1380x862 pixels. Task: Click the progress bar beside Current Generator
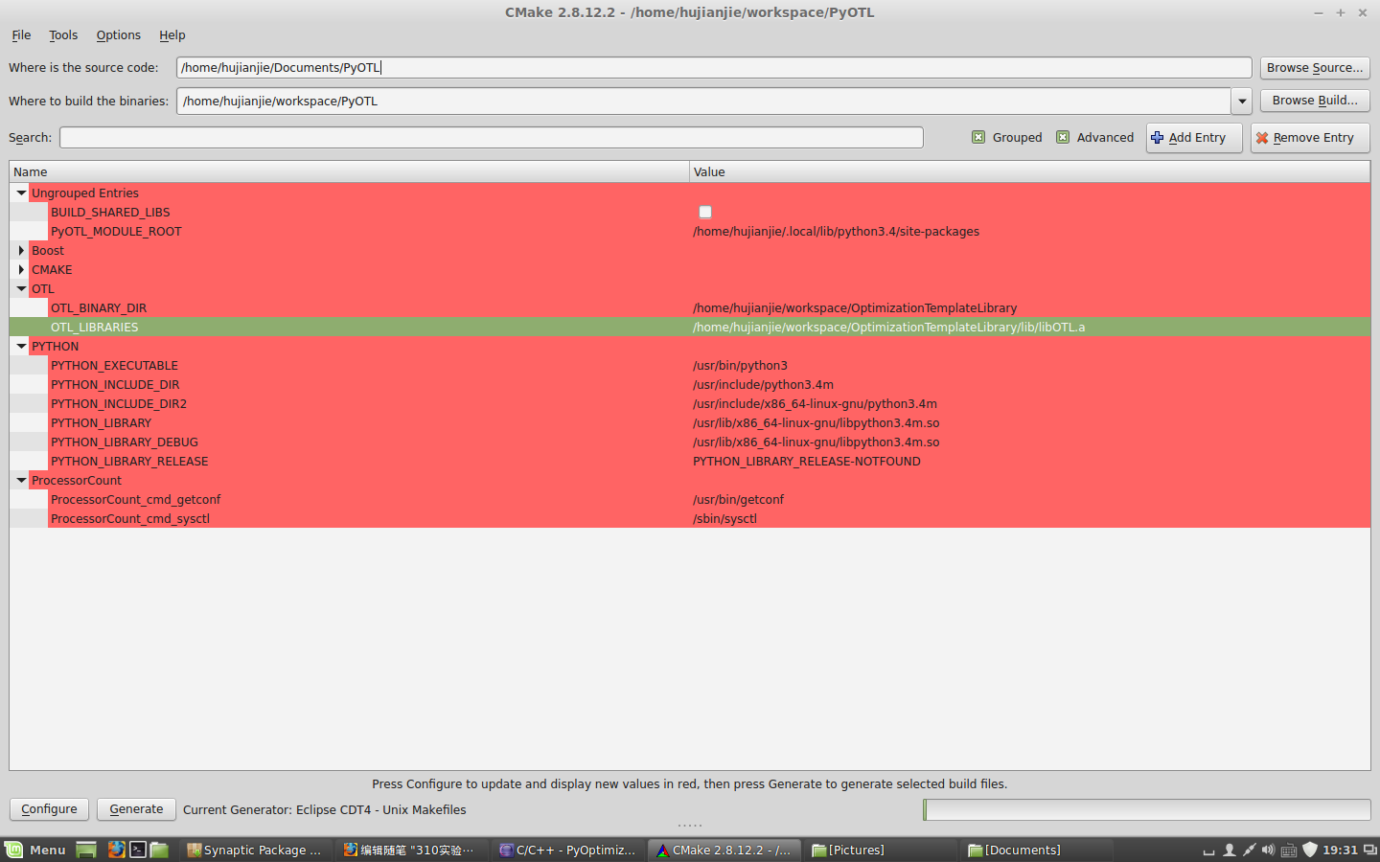coord(1147,809)
